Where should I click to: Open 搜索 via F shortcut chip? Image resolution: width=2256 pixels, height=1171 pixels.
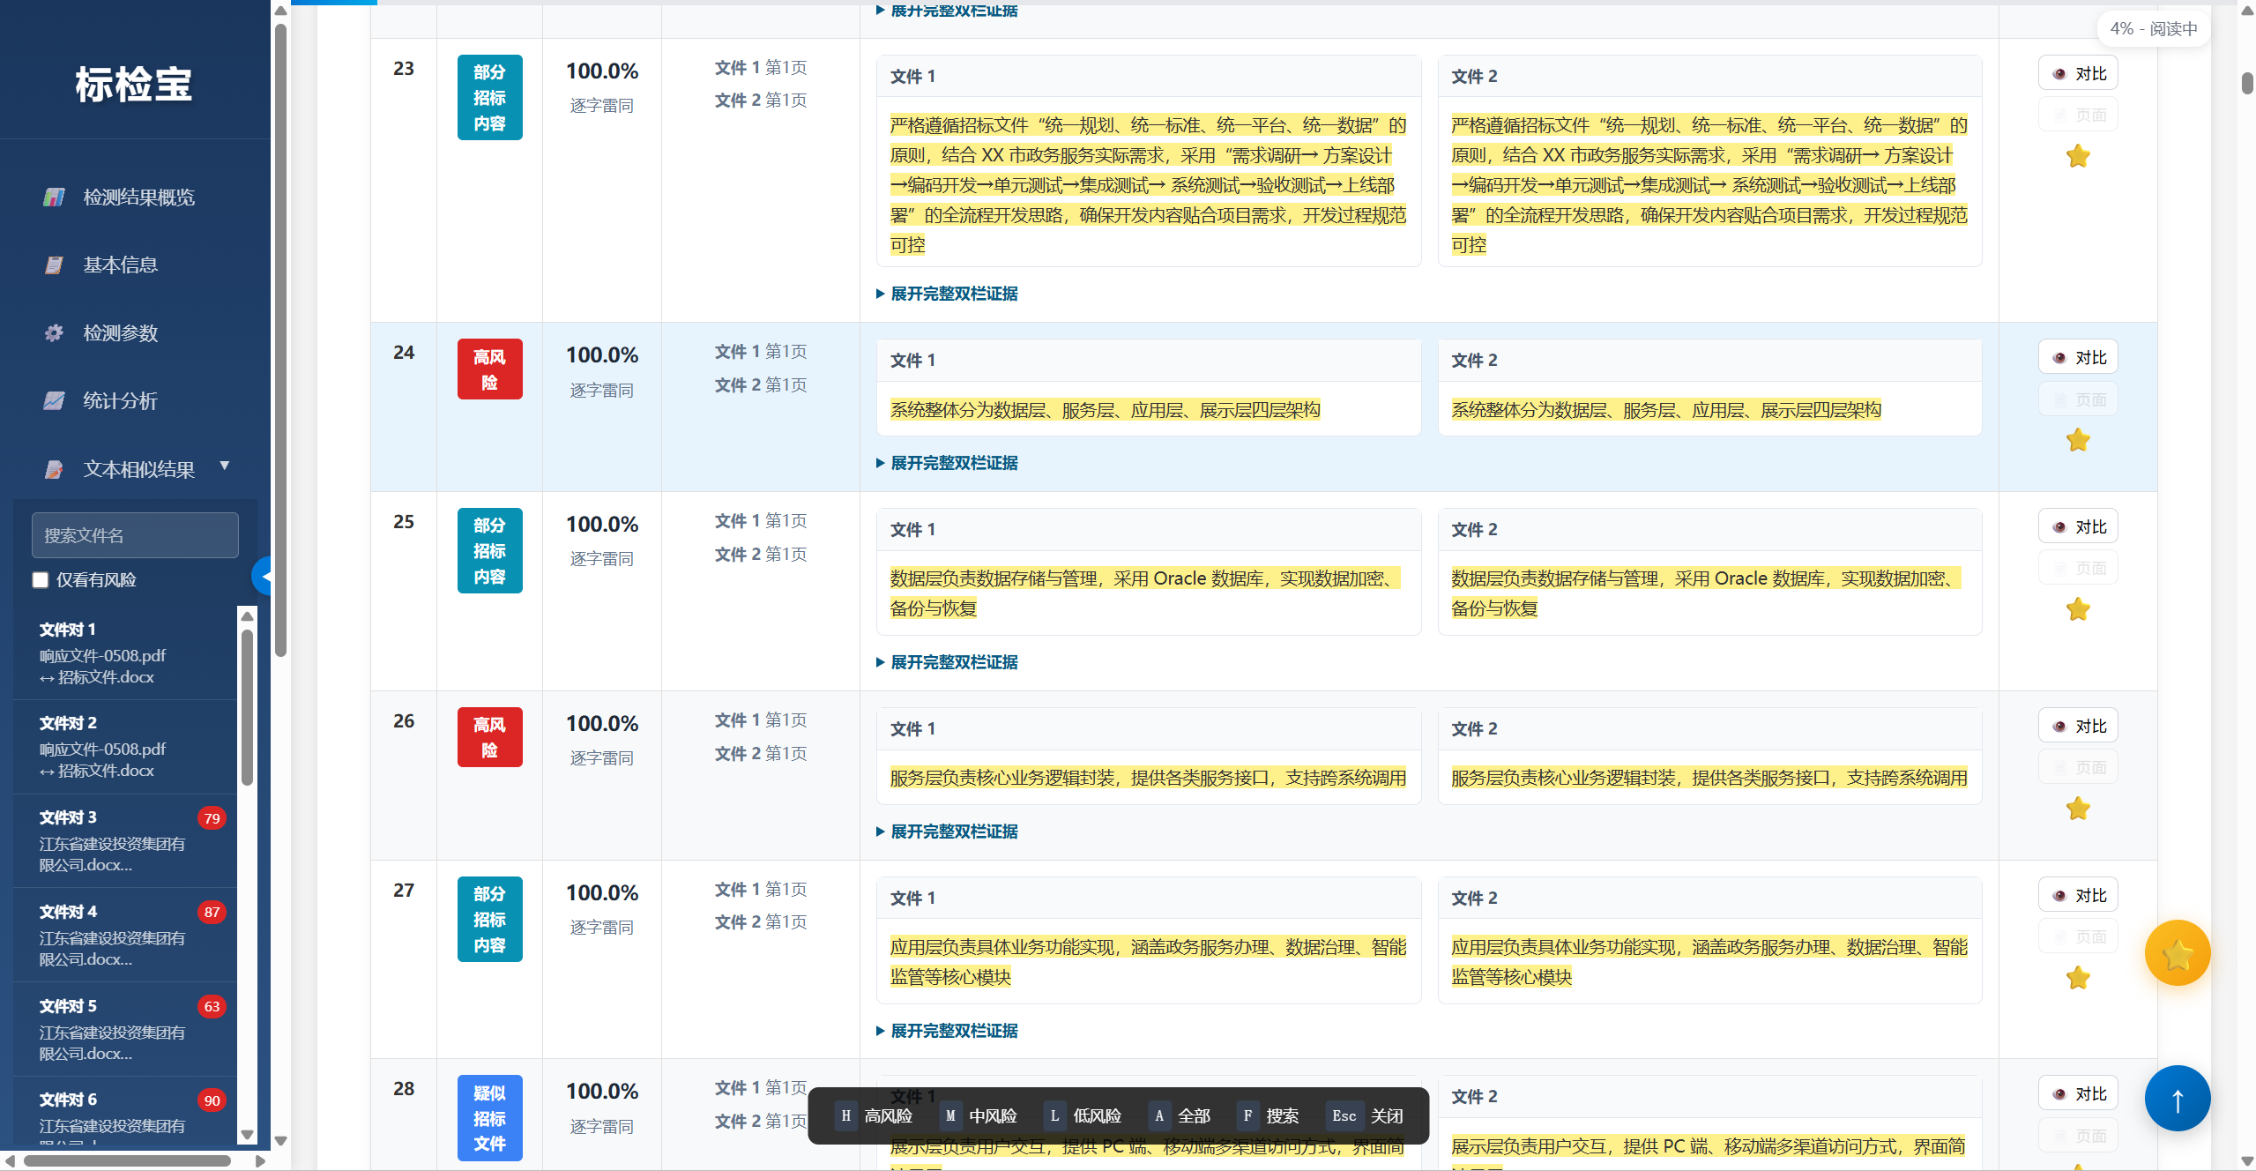pyautogui.click(x=1268, y=1116)
